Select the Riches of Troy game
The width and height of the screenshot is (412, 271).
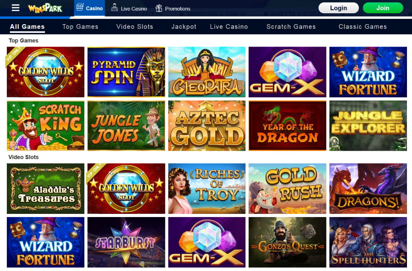point(207,188)
